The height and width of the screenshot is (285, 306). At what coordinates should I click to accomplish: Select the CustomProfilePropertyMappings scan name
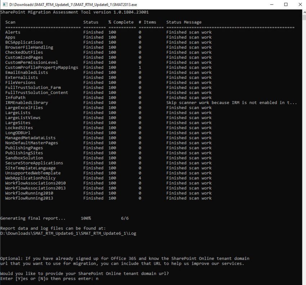41,68
